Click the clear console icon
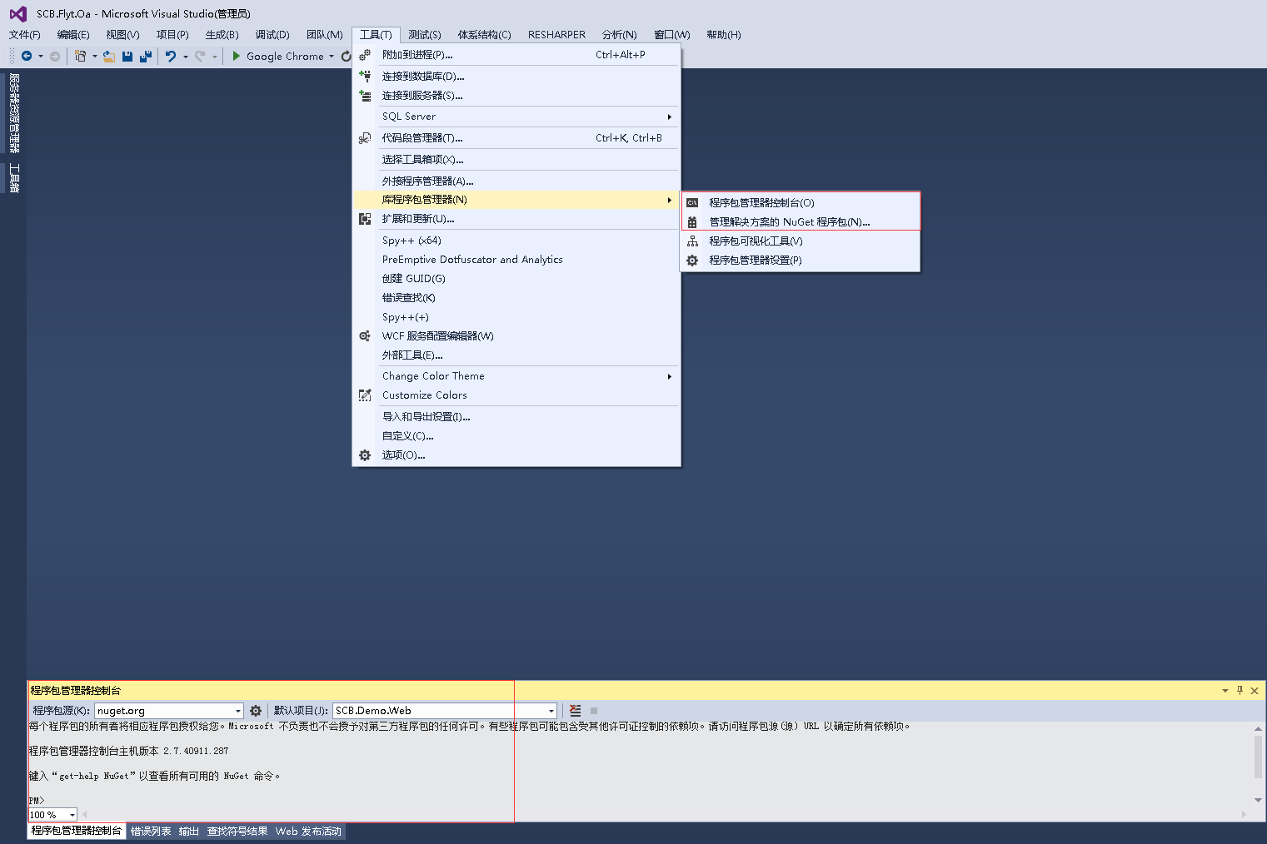 pyautogui.click(x=575, y=711)
